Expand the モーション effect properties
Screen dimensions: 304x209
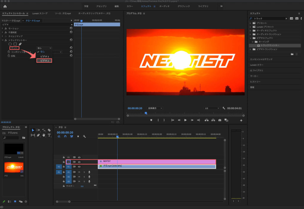(2, 28)
